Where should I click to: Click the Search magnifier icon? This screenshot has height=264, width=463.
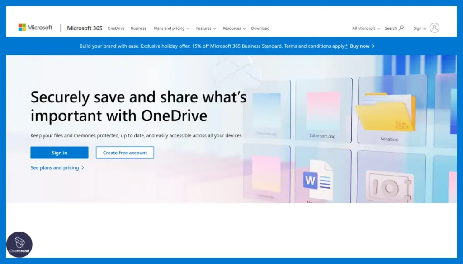[x=402, y=28]
